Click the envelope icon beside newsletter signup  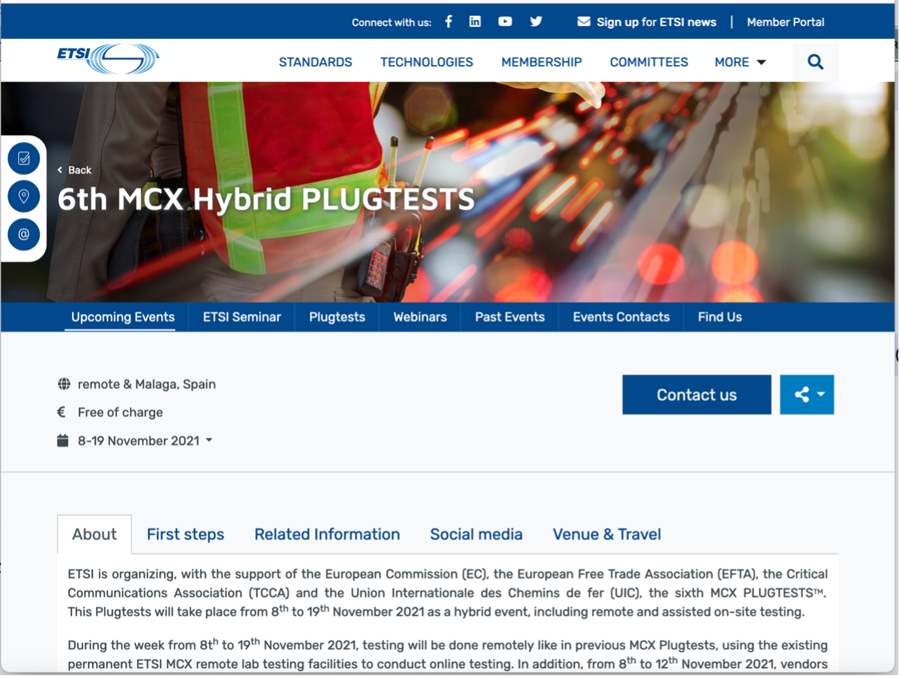(584, 21)
